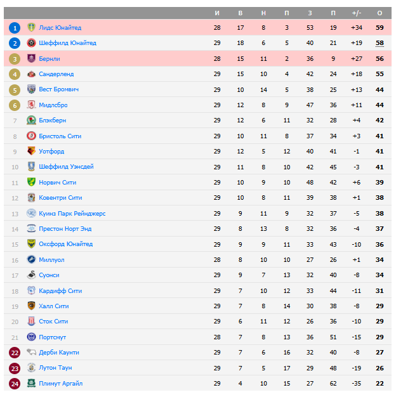The image size is (396, 397).
Task: Click the Millwall club badge icon
Action: (x=31, y=260)
